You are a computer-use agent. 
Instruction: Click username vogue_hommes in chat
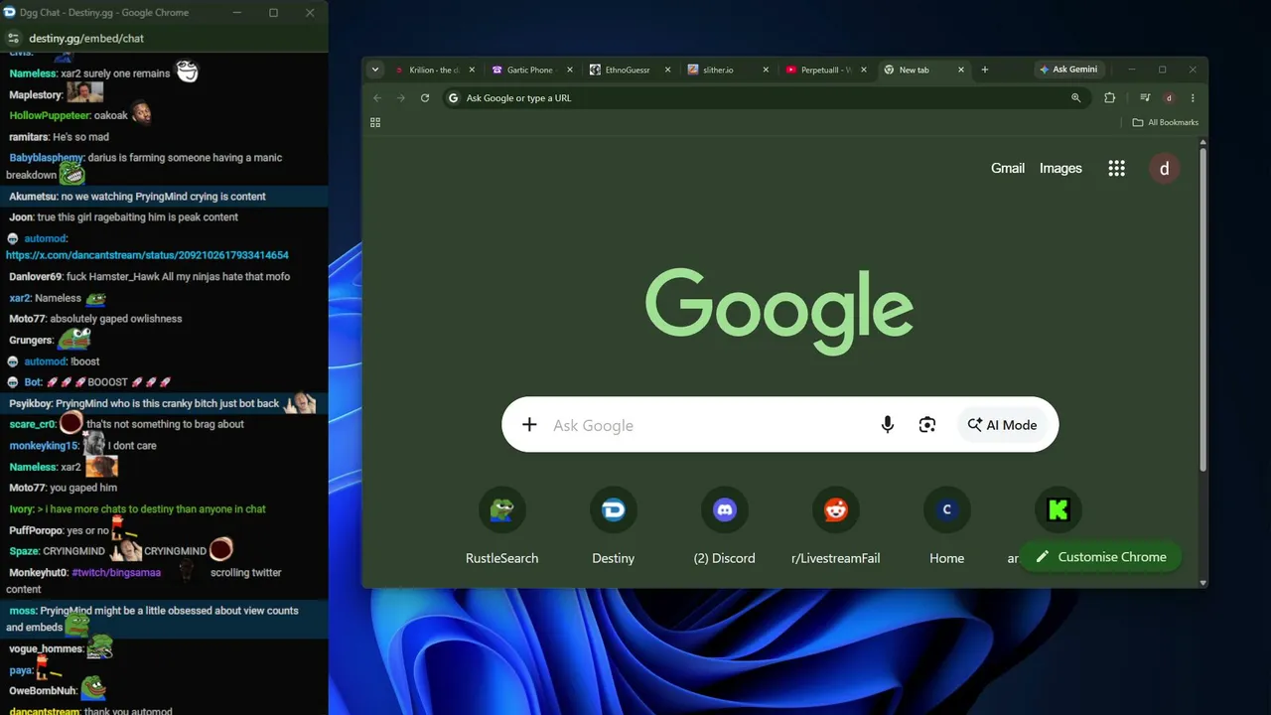click(x=46, y=649)
